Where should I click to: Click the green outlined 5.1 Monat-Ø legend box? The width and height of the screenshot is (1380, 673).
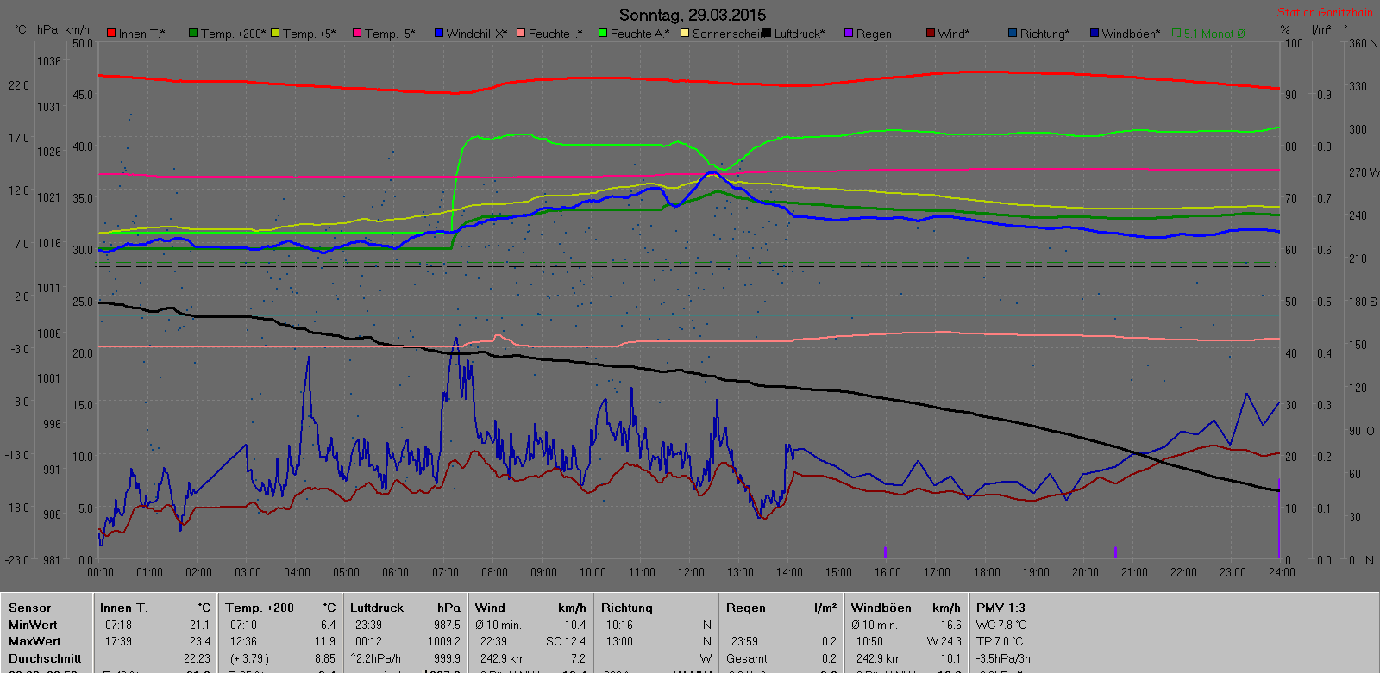(x=1176, y=34)
